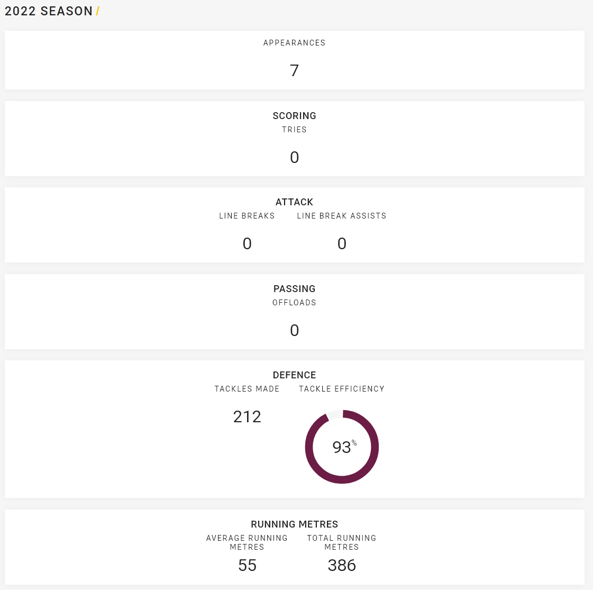593x590 pixels.
Task: Select the Line Break Assists label
Action: [x=342, y=215]
